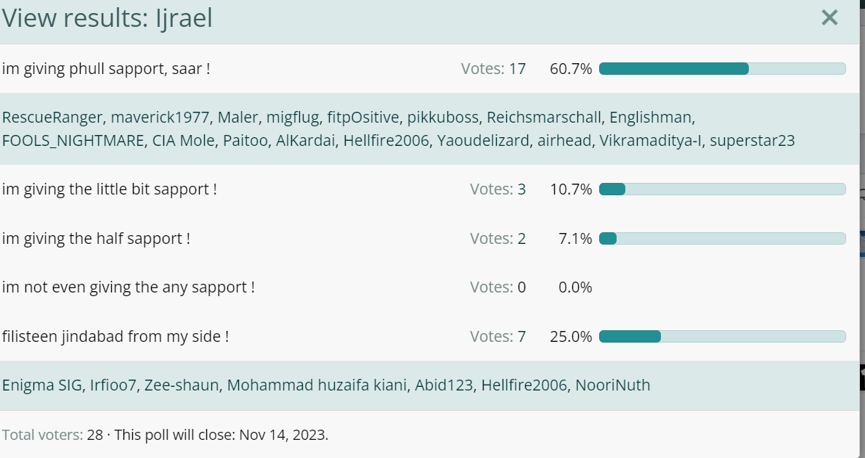Click the 60.7% progress bar
Viewport: 865px width, 458px height.
coord(722,69)
